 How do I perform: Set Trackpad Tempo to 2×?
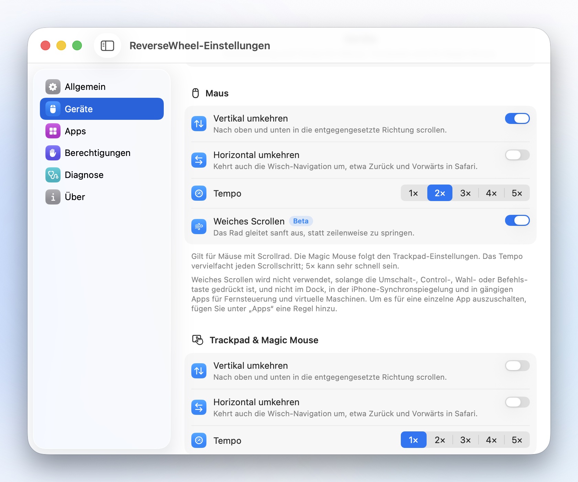coord(440,440)
